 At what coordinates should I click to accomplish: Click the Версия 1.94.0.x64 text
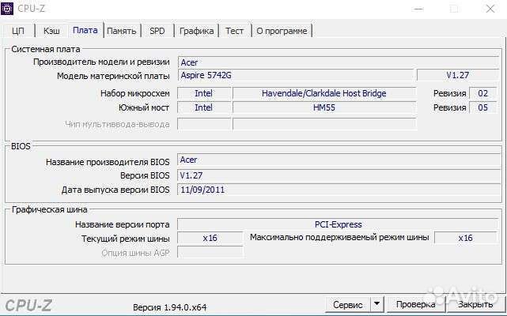170,307
